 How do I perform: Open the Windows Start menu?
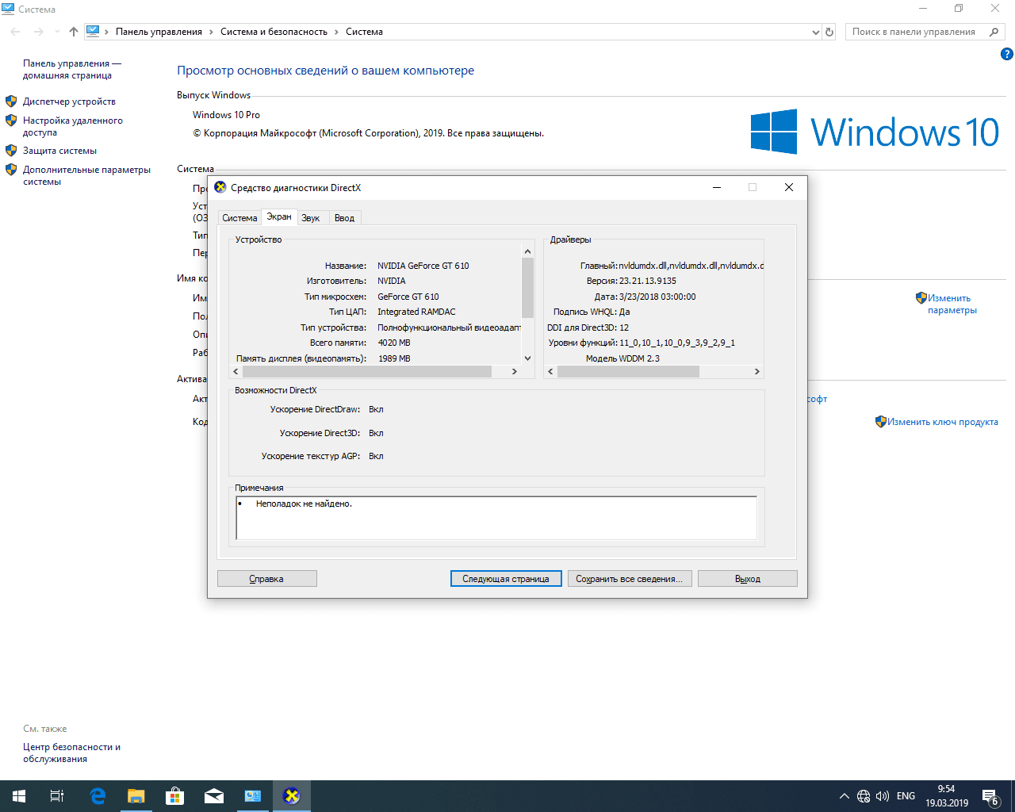pos(19,796)
